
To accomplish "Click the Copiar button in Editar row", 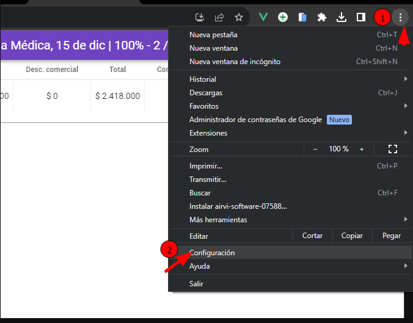I will click(352, 236).
